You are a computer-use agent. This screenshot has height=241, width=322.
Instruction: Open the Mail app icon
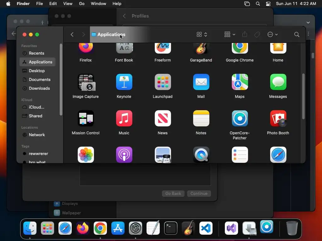pos(201,82)
